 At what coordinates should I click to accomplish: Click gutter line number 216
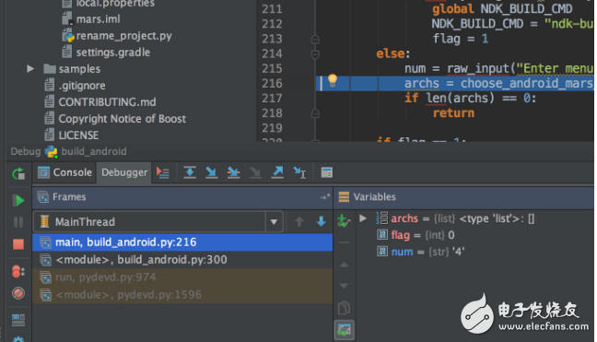click(x=272, y=83)
